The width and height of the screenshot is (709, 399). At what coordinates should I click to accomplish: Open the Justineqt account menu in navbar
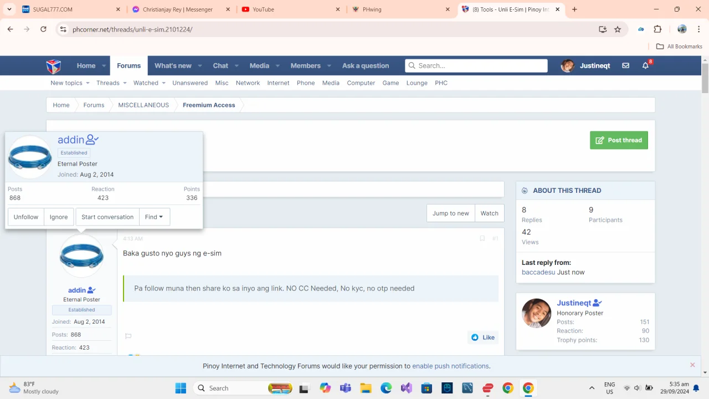point(585,65)
